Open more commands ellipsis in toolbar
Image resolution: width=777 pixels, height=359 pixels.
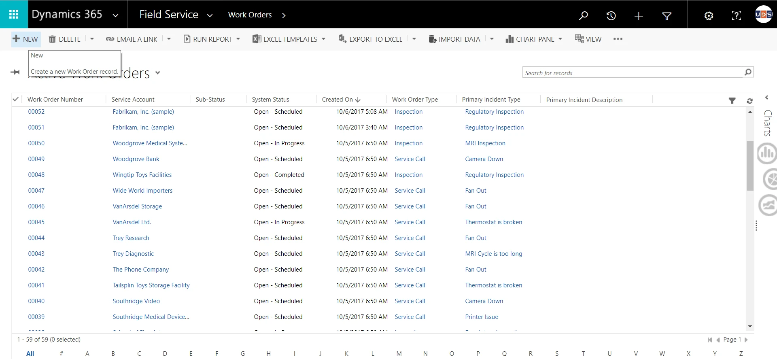pyautogui.click(x=618, y=39)
